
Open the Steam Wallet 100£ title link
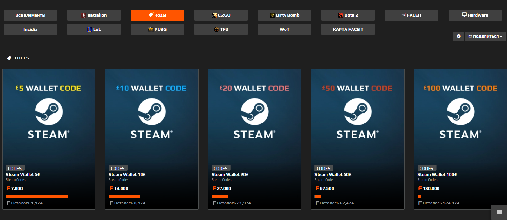point(437,174)
